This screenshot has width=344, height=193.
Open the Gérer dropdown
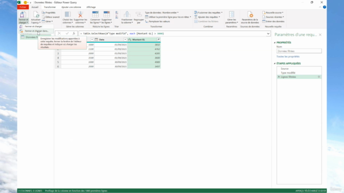click(x=47, y=21)
